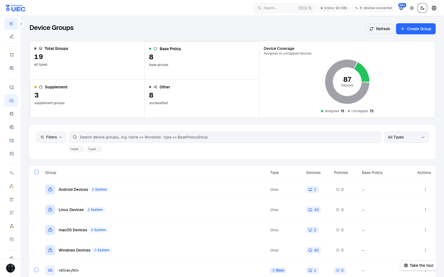444x277 pixels.
Task: Open the triangle alert bell sidebar icon
Action: click(x=11, y=186)
